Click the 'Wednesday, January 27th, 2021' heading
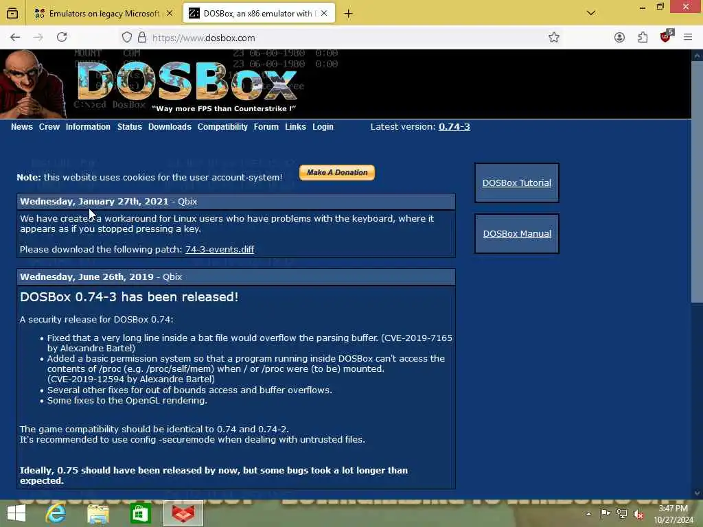Viewport: 703px width, 527px height. tap(94, 201)
